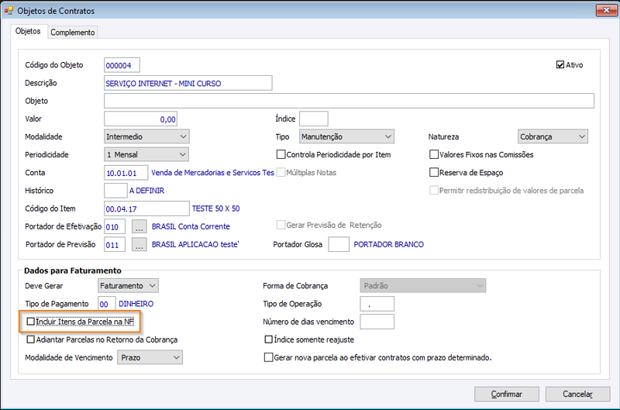
Task: Click the Número de dias vencimento field
Action: click(377, 322)
